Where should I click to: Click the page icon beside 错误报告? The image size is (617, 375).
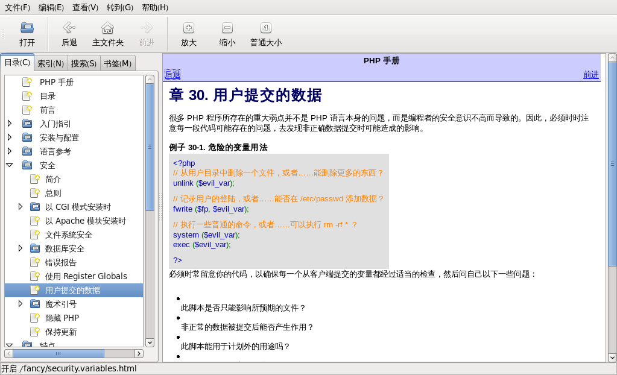tap(35, 262)
